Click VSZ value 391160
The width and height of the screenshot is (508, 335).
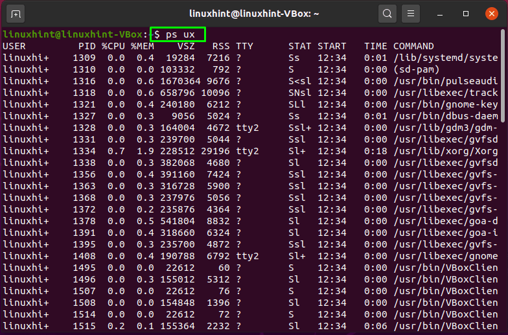(x=178, y=175)
